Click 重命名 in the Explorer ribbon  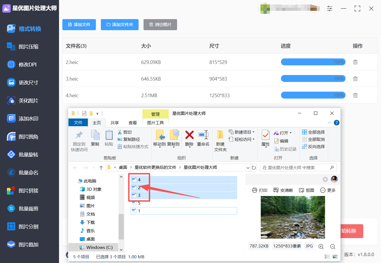203,138
